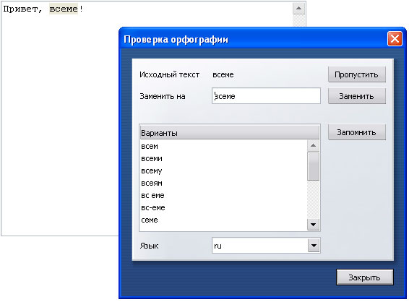This screenshot has width=409, height=302.
Task: Select suggestion "вс еме" with space
Action: (x=223, y=195)
